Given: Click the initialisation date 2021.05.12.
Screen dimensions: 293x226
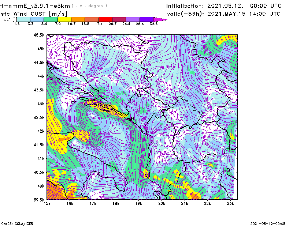Looking at the screenshot, I should 225,6.
